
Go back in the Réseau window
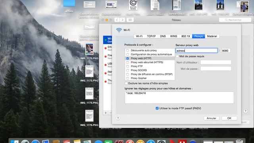point(117,20)
